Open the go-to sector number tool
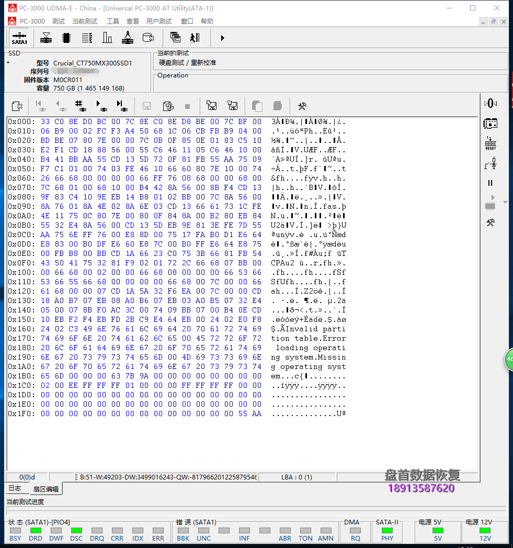 point(81,106)
